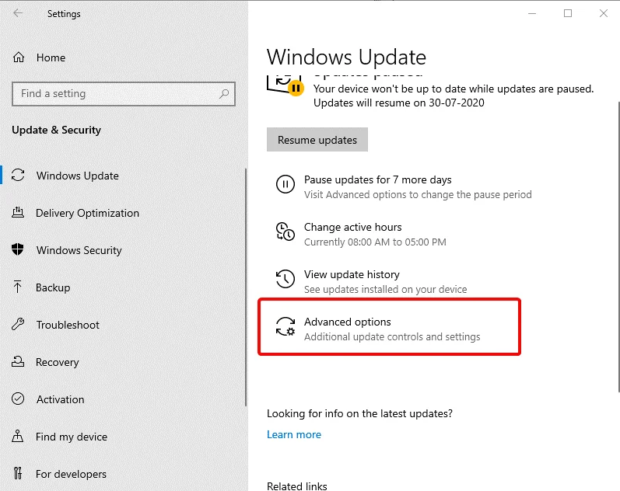
Task: Click the Resume updates button
Action: point(317,139)
